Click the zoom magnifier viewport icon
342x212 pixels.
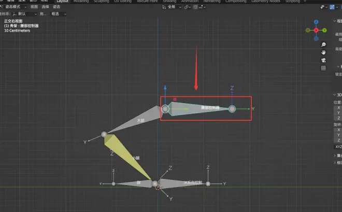click(323, 45)
